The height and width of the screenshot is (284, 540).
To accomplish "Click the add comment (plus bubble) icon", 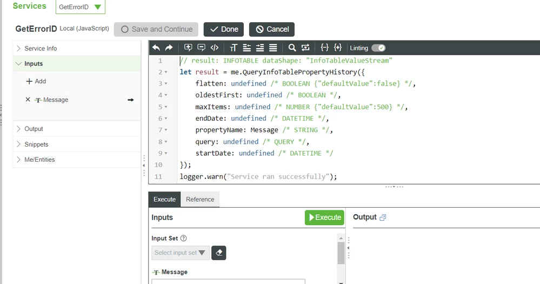I will (188, 48).
